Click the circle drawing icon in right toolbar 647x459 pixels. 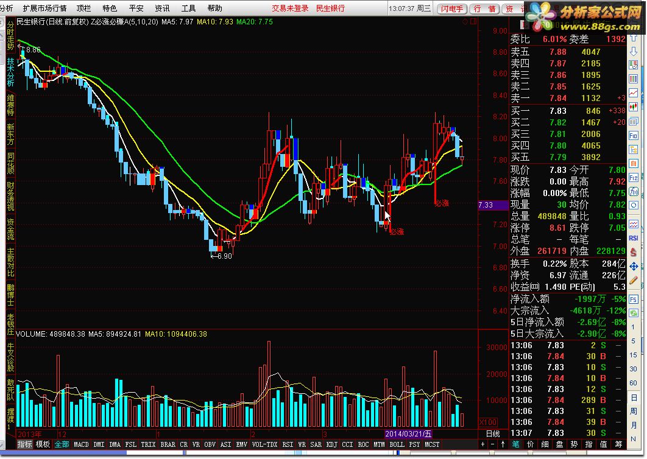coord(634,205)
